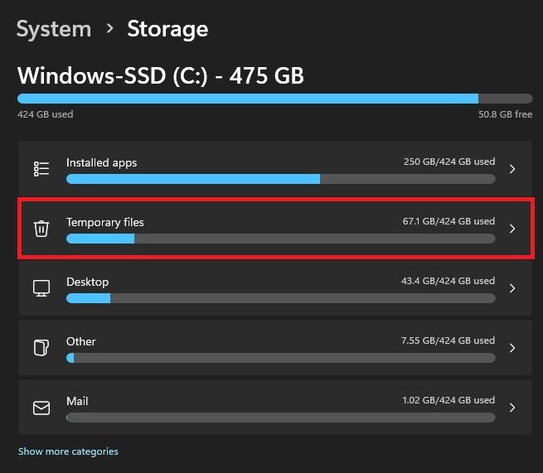
Task: Click the Installed apps list icon
Action: 41,169
